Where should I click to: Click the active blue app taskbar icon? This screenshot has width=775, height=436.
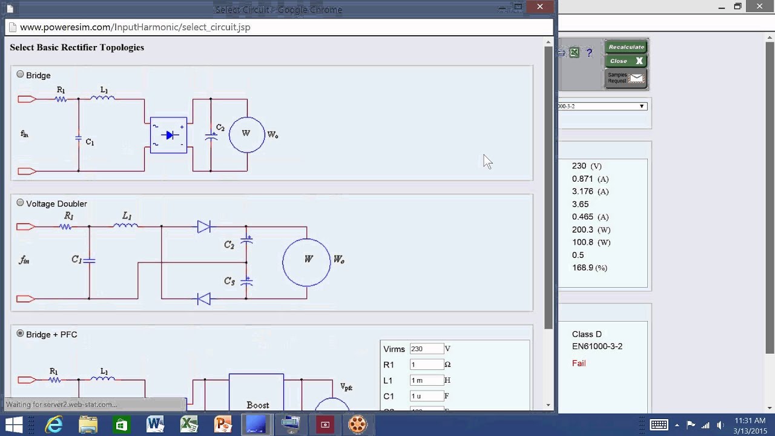pyautogui.click(x=257, y=424)
